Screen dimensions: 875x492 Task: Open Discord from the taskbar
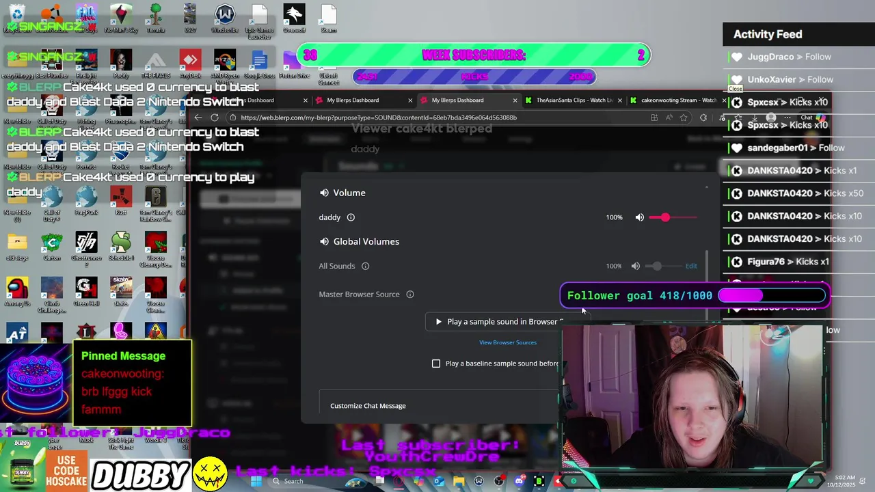pos(519,481)
